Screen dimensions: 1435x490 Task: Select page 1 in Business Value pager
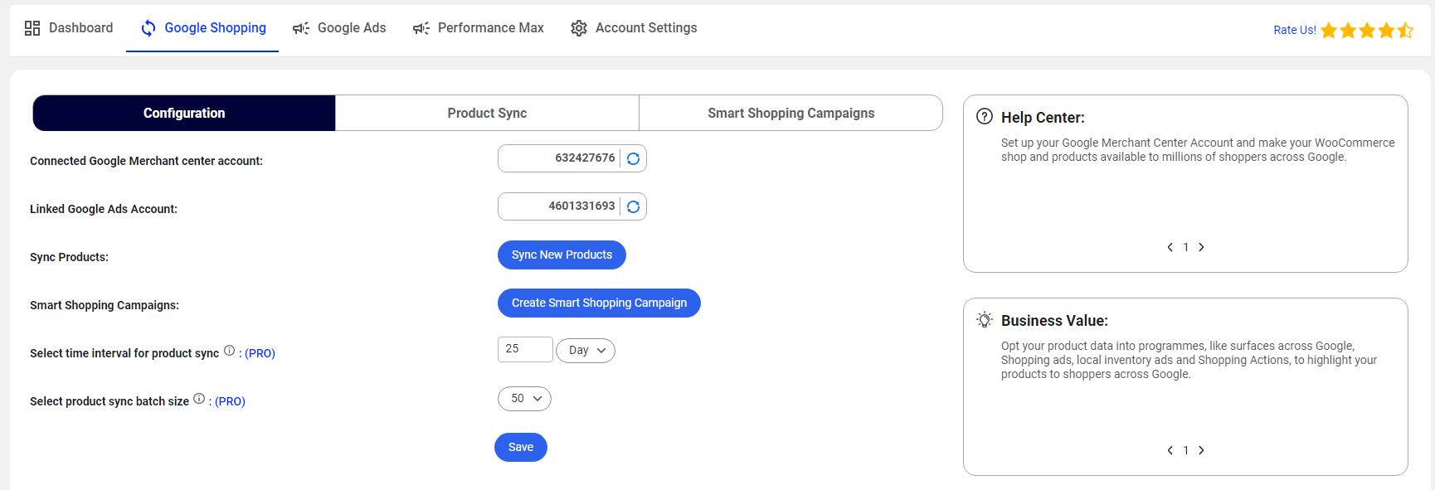tap(1186, 450)
